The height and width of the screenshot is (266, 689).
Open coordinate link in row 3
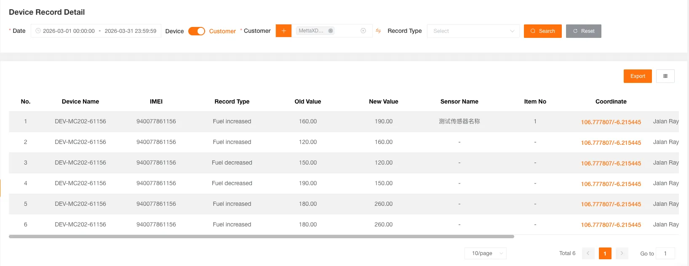[611, 163]
